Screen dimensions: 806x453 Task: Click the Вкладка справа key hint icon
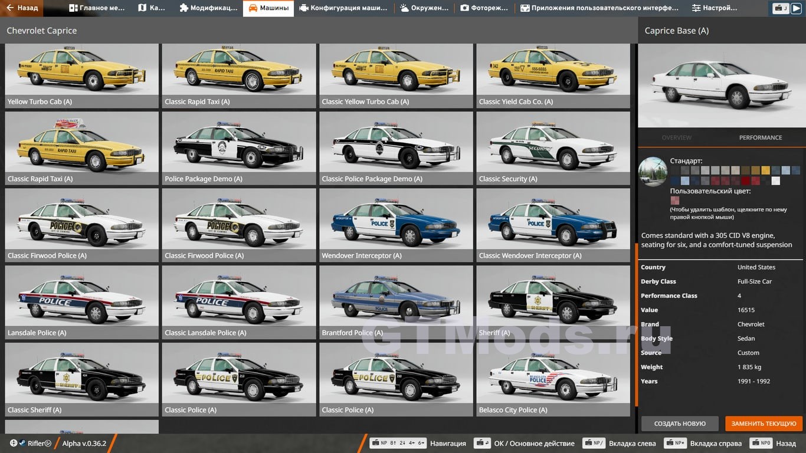(x=676, y=443)
